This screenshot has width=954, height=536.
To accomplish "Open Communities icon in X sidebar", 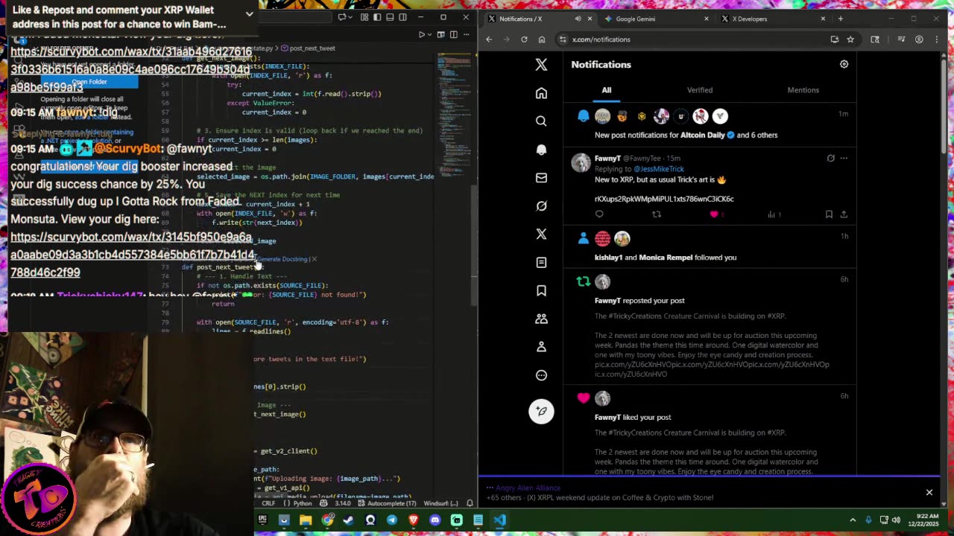I will tap(541, 319).
